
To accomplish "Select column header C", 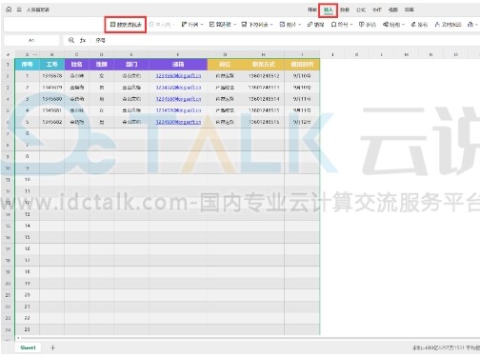I will pos(76,54).
